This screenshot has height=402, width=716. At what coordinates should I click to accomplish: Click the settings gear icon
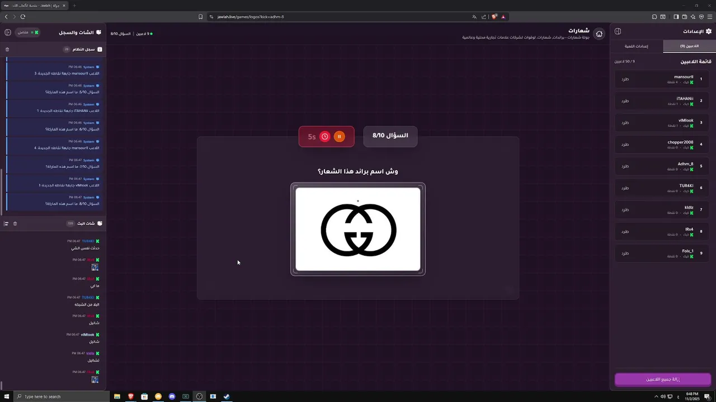click(x=709, y=31)
